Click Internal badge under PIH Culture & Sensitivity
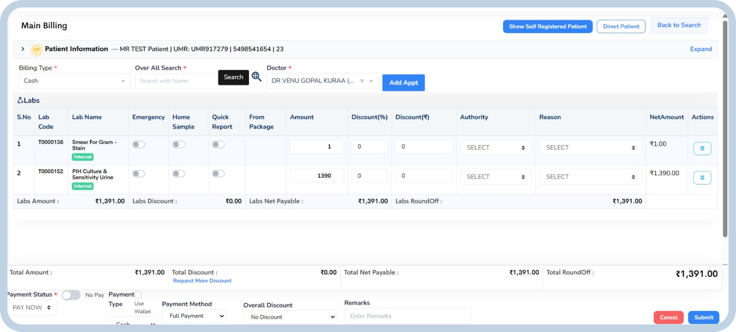 pyautogui.click(x=83, y=186)
